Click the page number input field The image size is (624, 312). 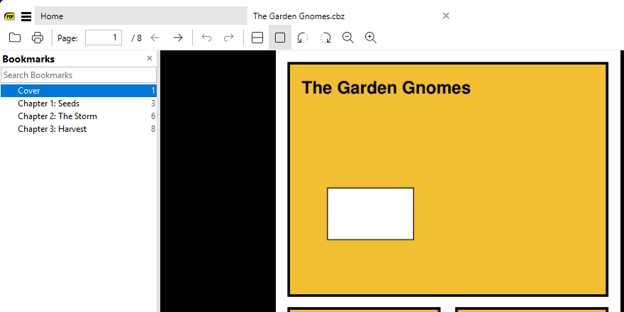click(x=104, y=38)
